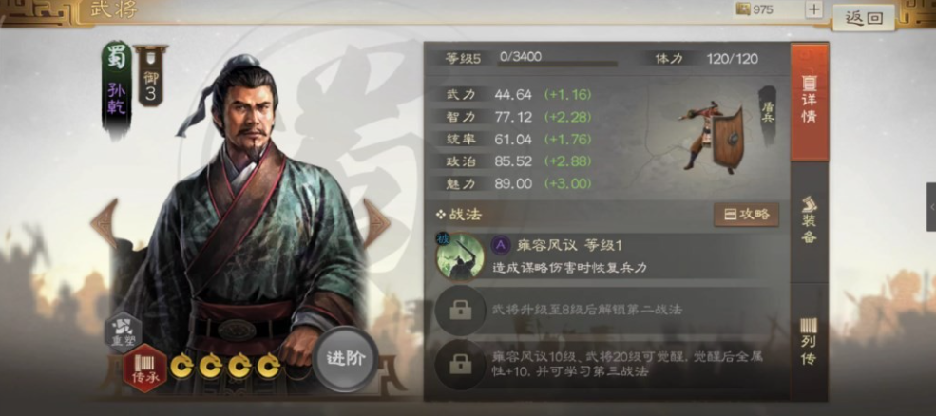The width and height of the screenshot is (936, 416).
Task: Open the 列传 biography tab
Action: click(x=809, y=341)
